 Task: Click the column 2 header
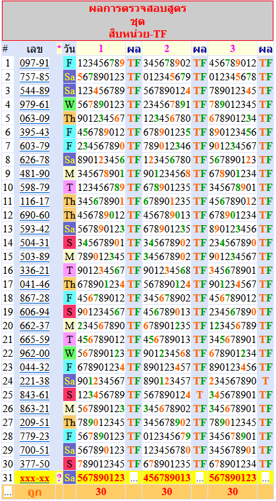coord(167,49)
